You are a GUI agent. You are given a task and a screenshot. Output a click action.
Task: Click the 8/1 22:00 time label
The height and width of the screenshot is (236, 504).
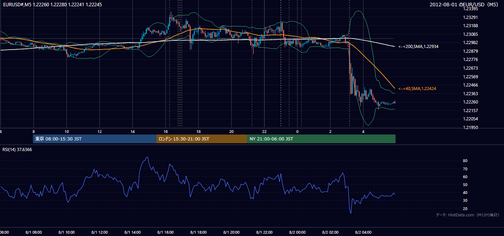point(264,232)
